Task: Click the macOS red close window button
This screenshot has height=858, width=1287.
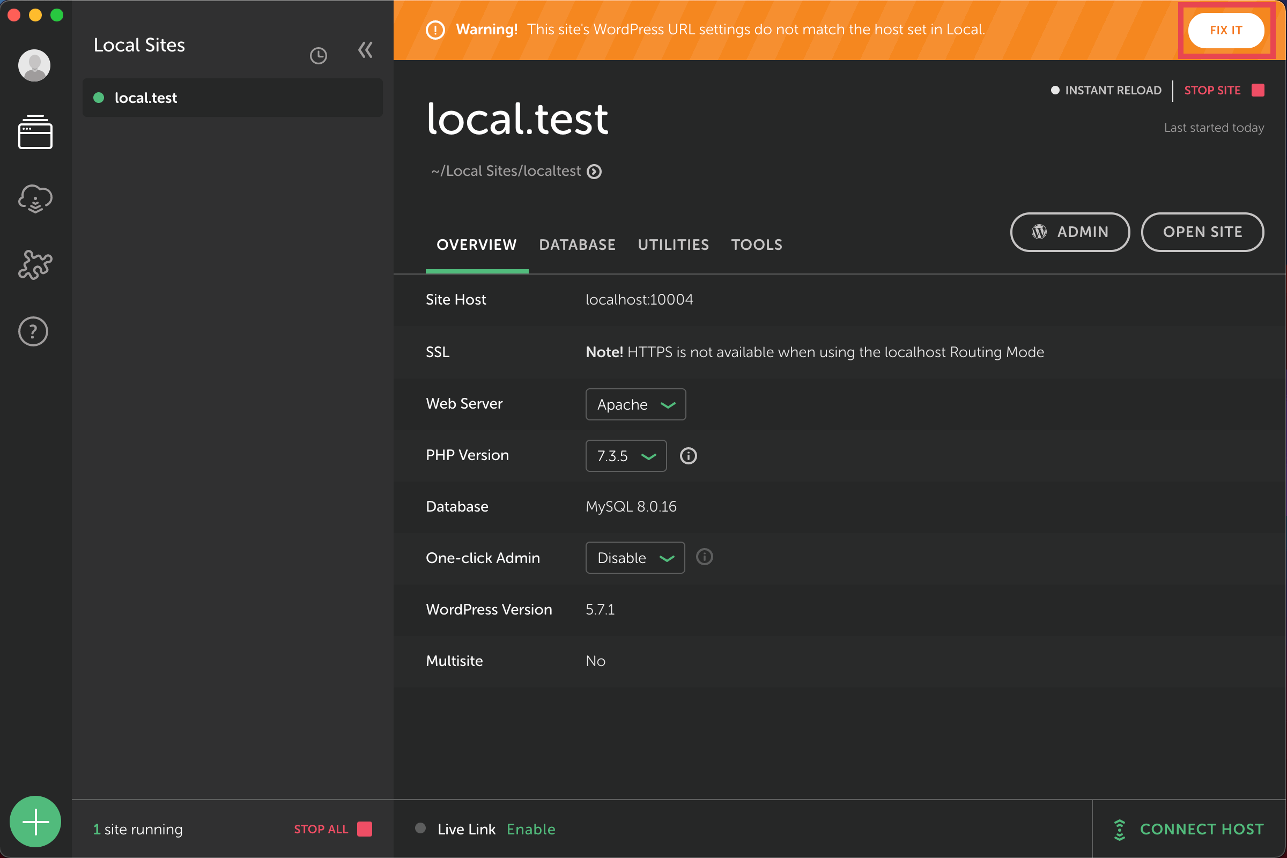Action: tap(14, 15)
